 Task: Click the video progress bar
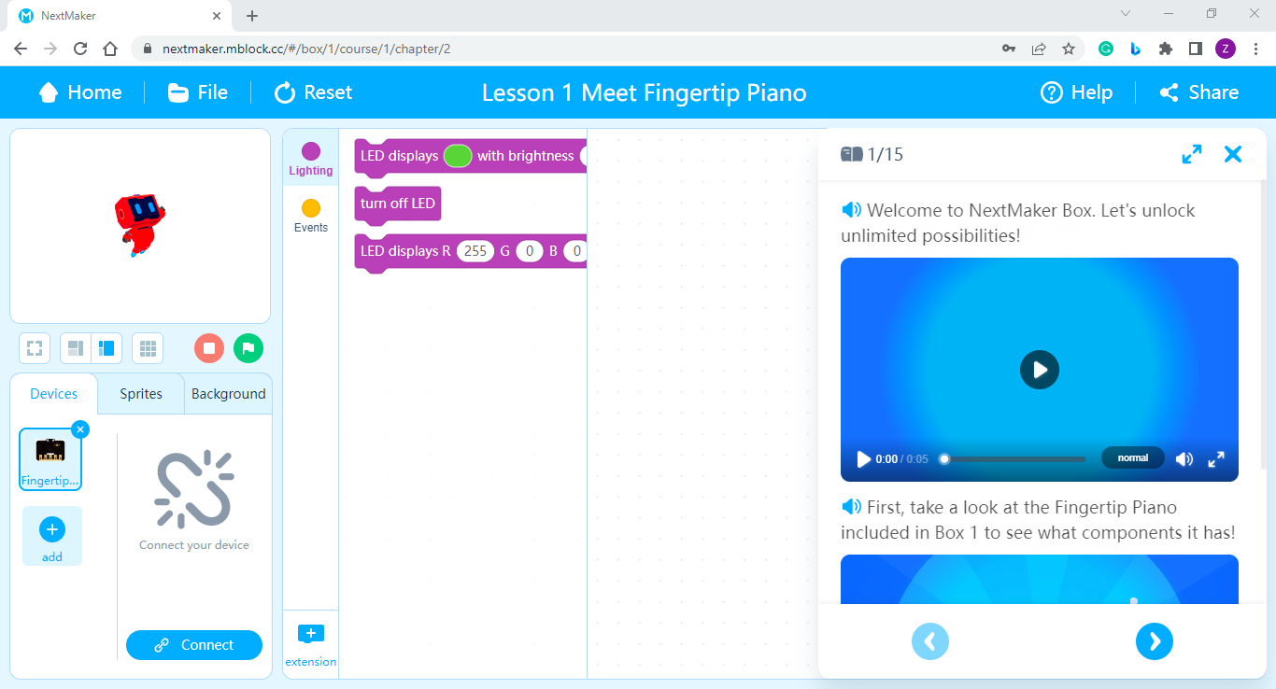(x=1014, y=459)
